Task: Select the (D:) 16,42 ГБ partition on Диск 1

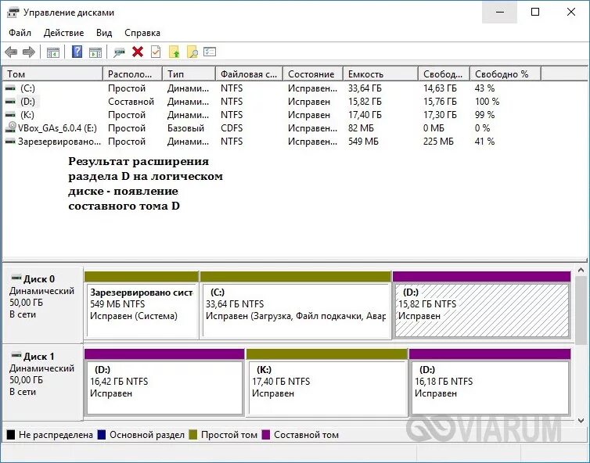Action: pyautogui.click(x=164, y=382)
